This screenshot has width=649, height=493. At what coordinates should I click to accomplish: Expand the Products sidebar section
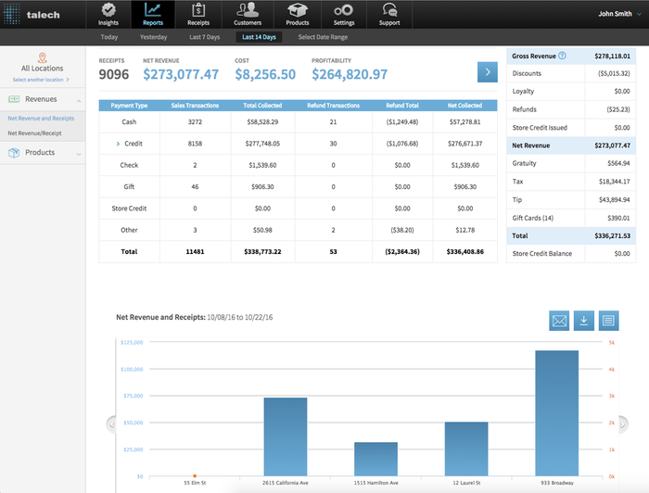[78, 153]
